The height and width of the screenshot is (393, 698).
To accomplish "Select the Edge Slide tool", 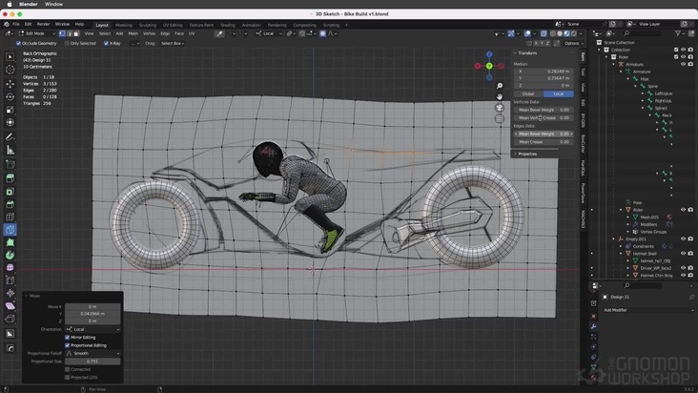I will [10, 280].
